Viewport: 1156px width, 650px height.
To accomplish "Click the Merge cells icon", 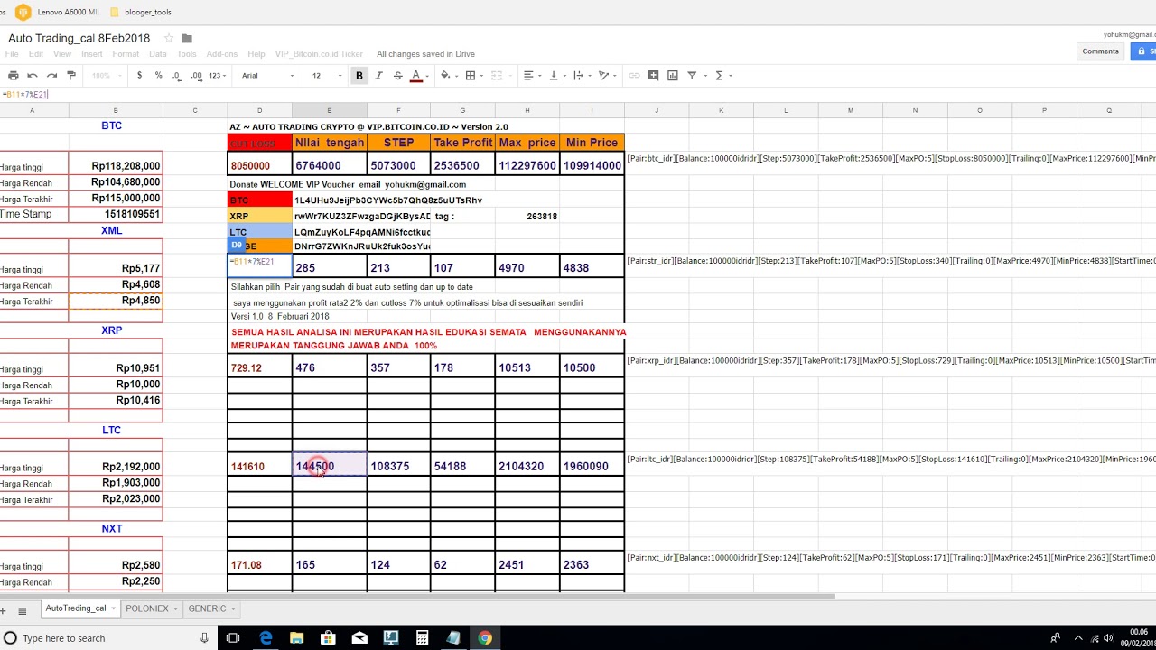I will 496,76.
